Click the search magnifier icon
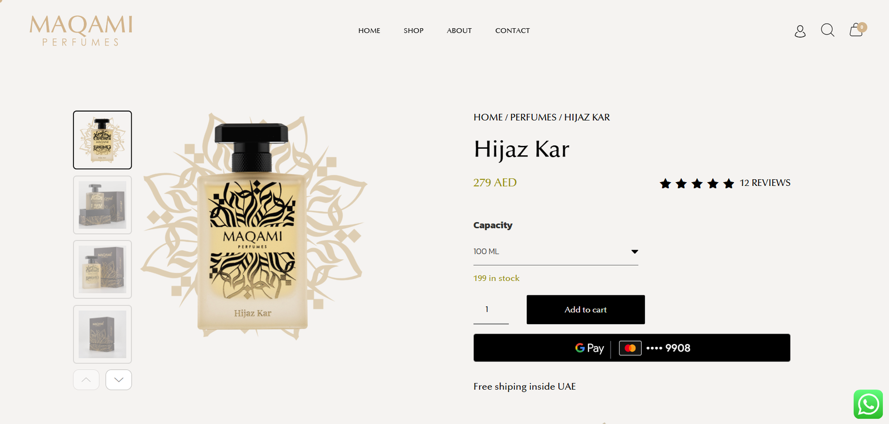Viewport: 889px width, 424px height. pyautogui.click(x=828, y=30)
